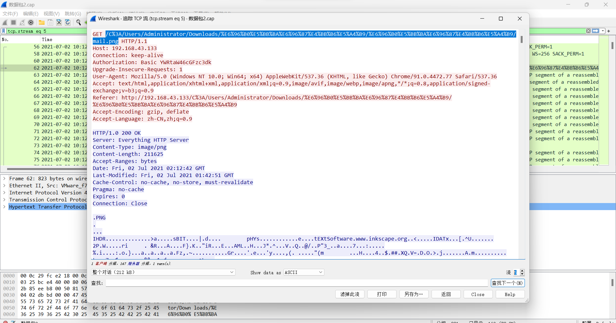Click the Connection: keep-alive line
Viewport: 616px width, 323px height.
coord(128,55)
